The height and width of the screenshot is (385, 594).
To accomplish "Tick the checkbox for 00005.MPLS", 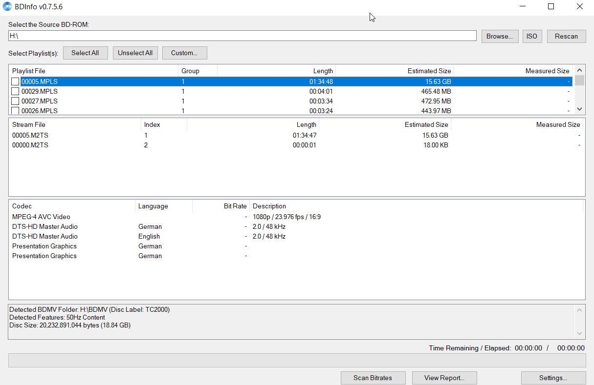I will click(16, 81).
